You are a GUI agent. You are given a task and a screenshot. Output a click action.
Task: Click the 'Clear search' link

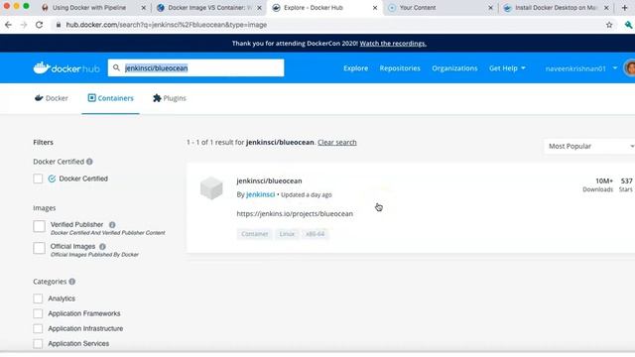(337, 142)
